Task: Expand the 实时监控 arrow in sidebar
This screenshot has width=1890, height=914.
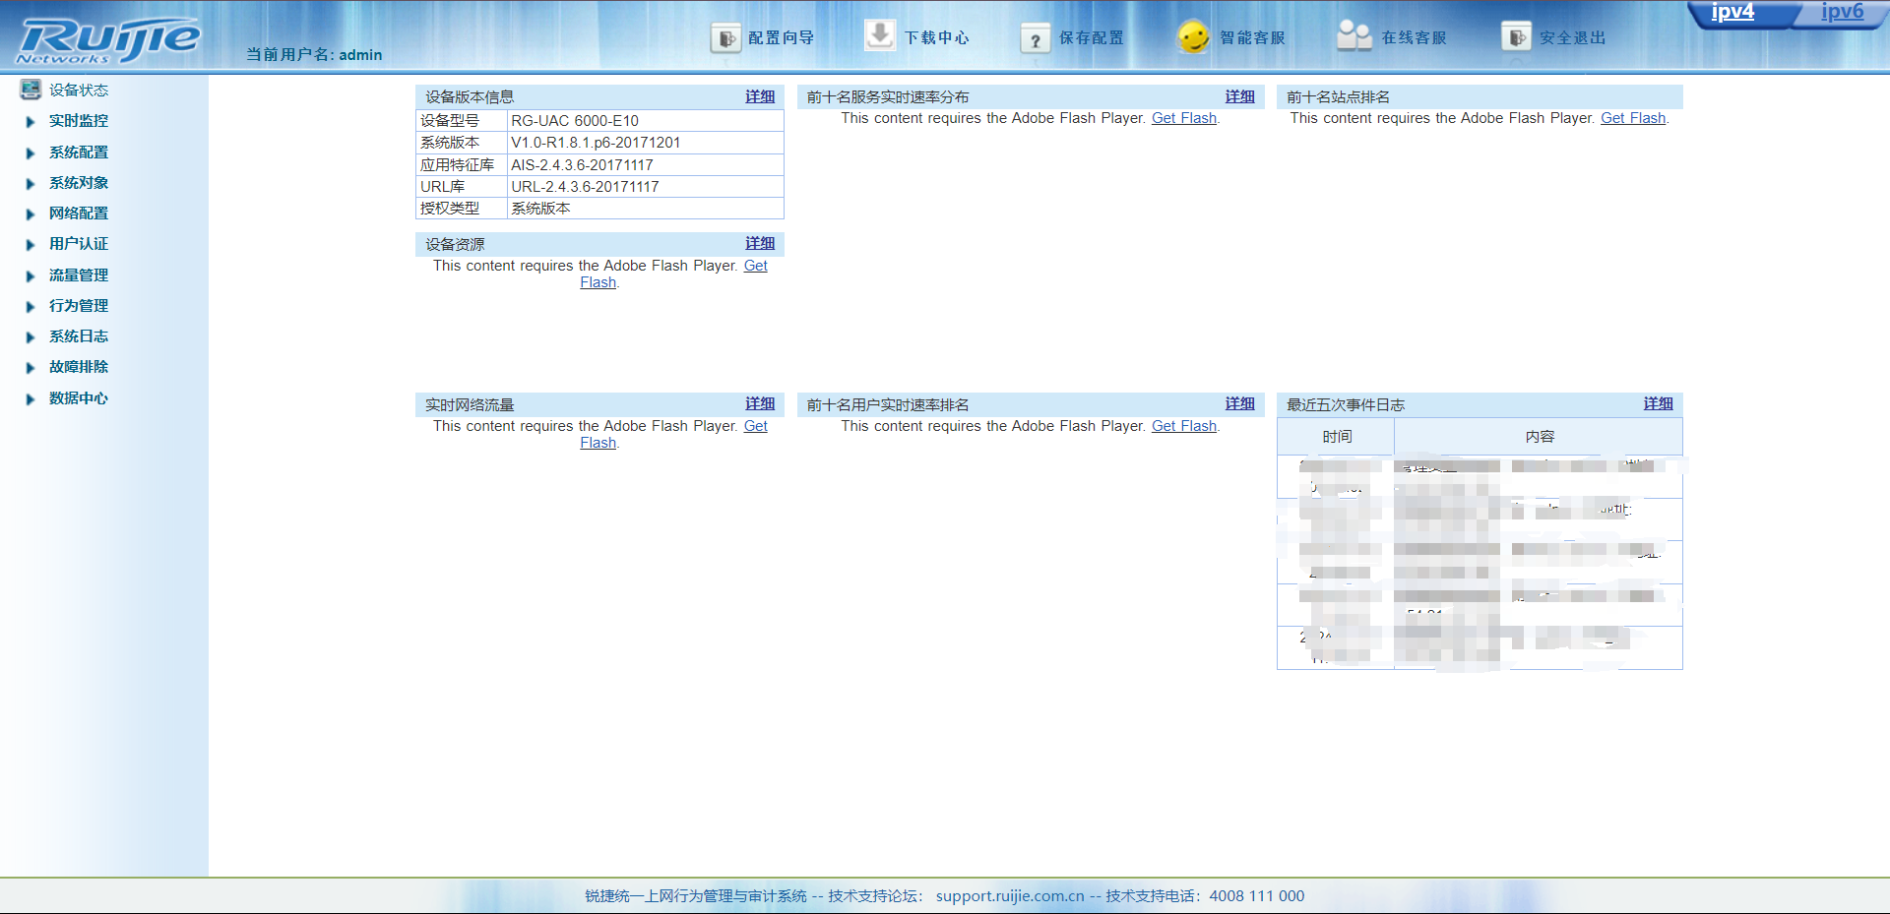Action: [x=31, y=122]
